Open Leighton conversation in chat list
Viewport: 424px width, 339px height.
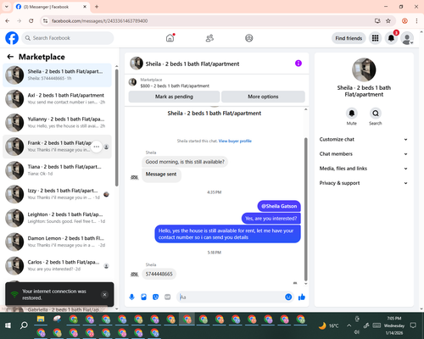pos(57,218)
